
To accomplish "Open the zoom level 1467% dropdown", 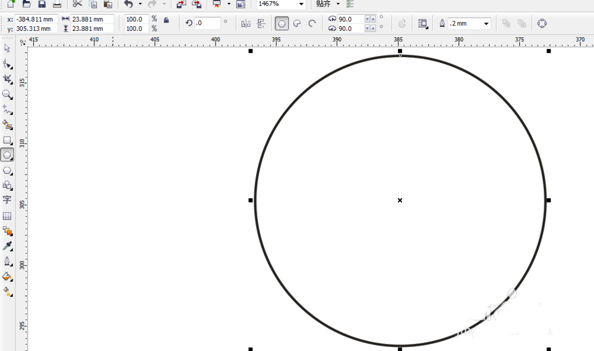I will [x=301, y=4].
